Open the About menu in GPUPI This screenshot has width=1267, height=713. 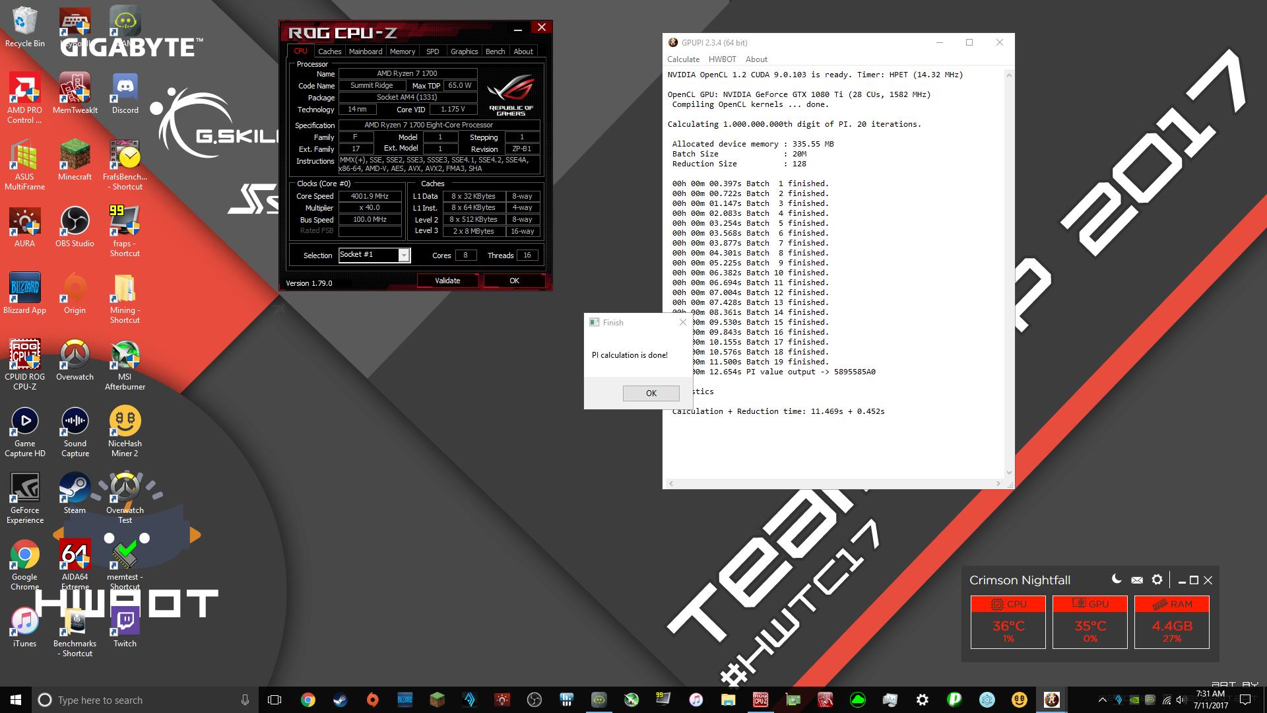pyautogui.click(x=756, y=59)
